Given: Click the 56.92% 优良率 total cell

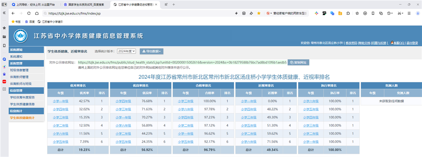Looking at the screenshot, I should tap(147, 150).
